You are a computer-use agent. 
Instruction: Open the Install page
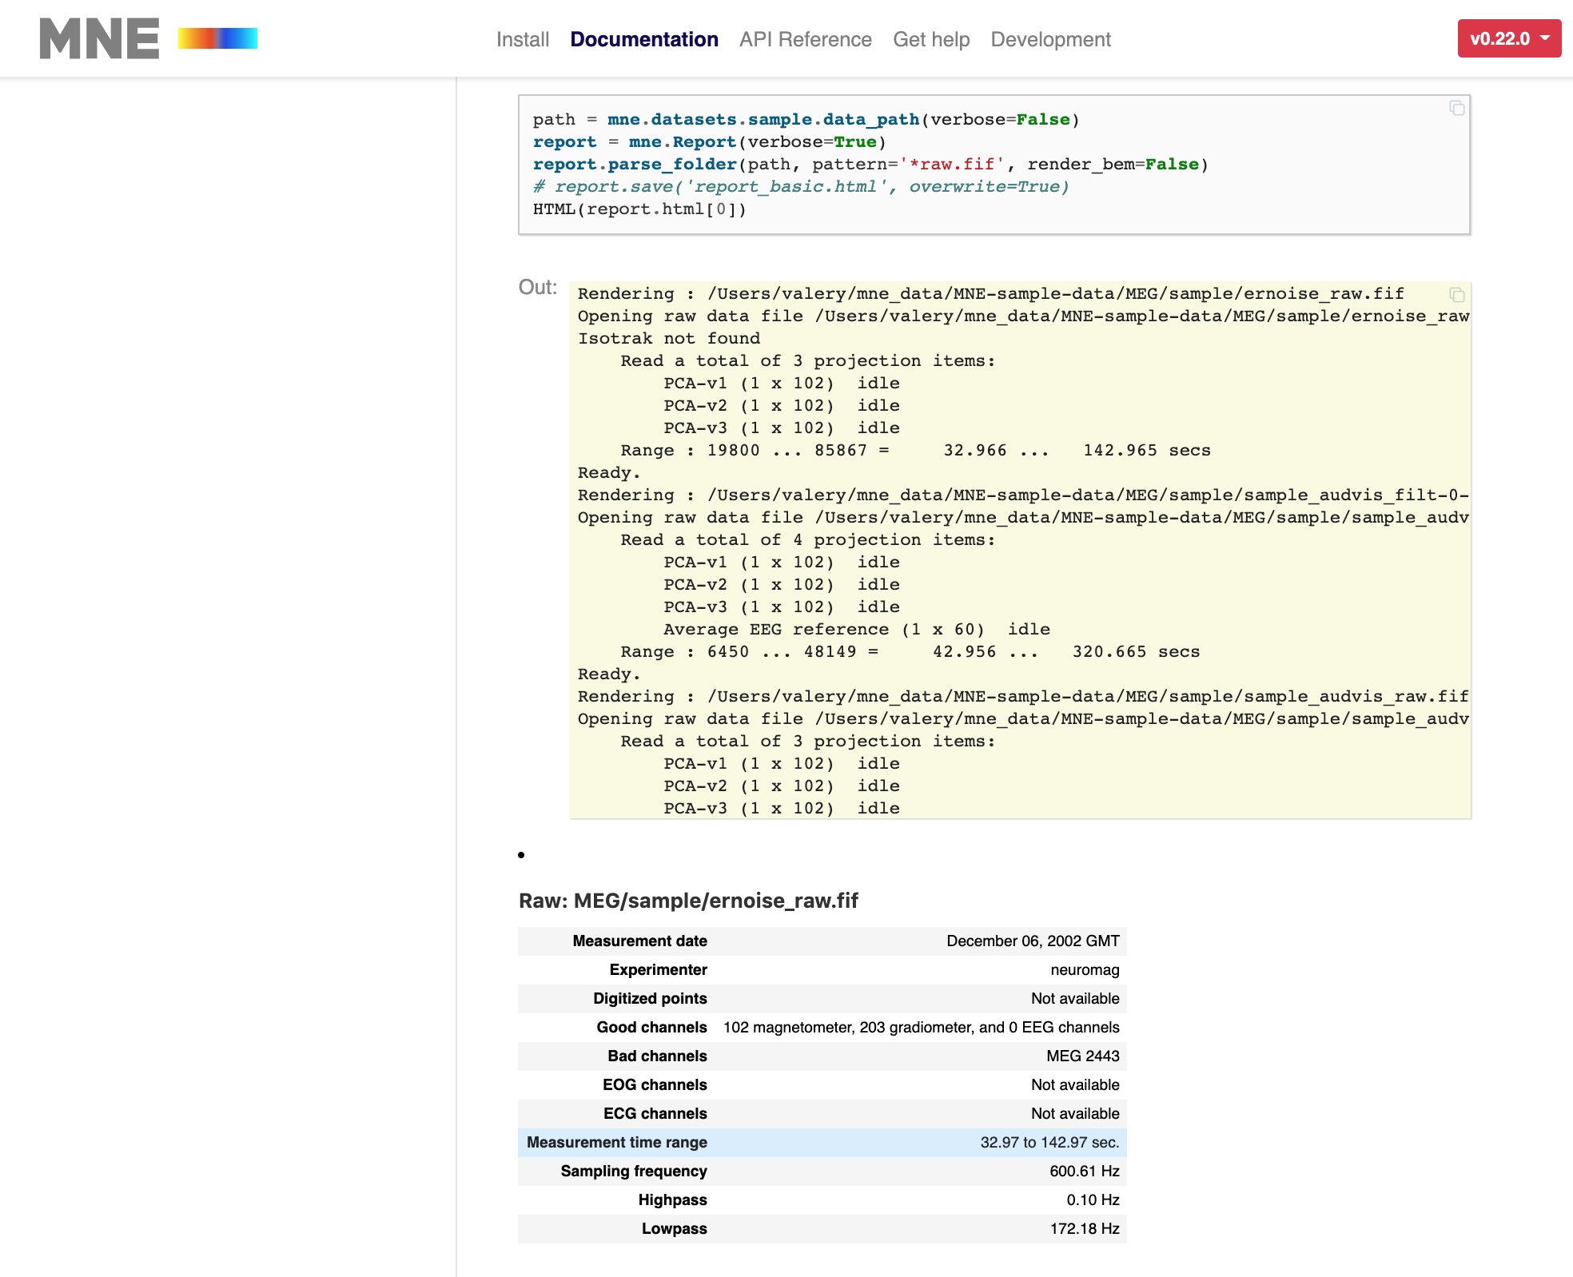(522, 38)
